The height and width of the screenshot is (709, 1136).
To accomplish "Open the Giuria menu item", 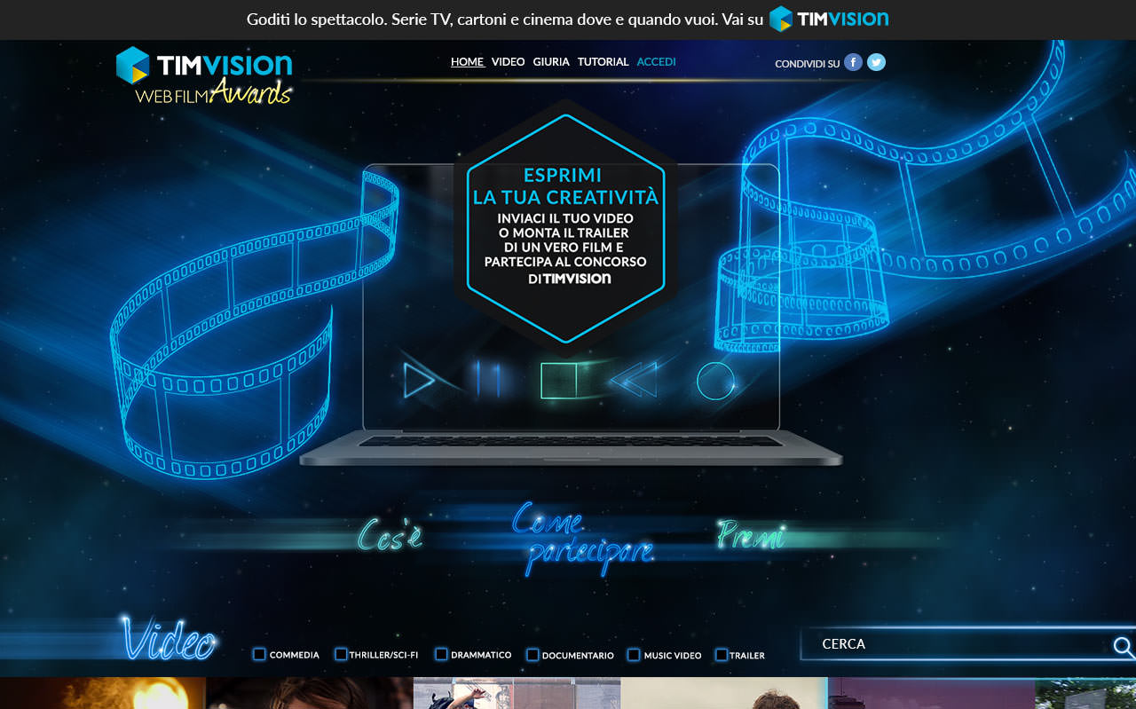I will coord(551,62).
